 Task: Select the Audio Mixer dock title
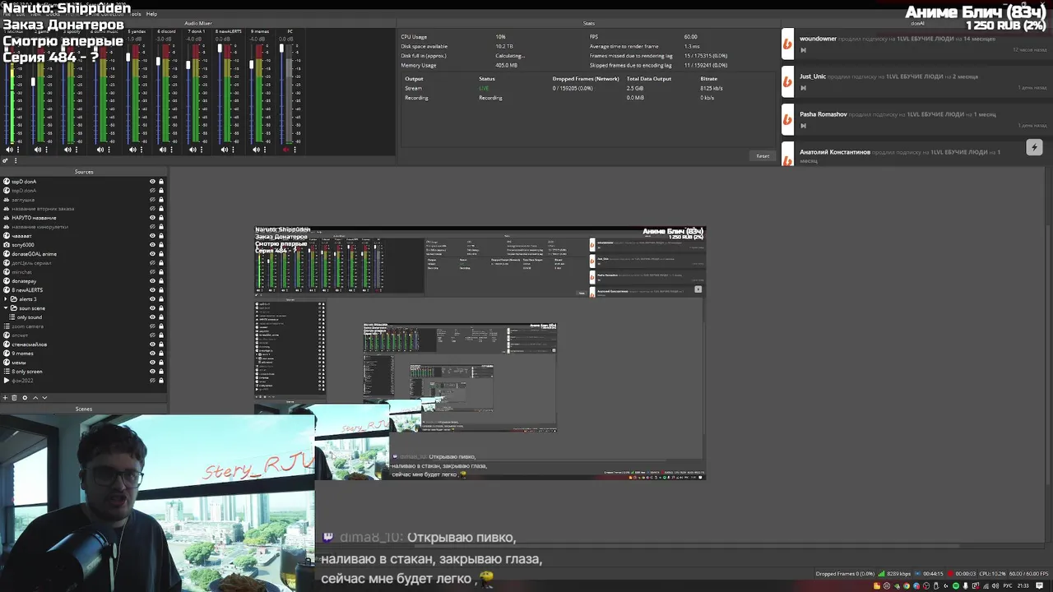pyautogui.click(x=198, y=23)
